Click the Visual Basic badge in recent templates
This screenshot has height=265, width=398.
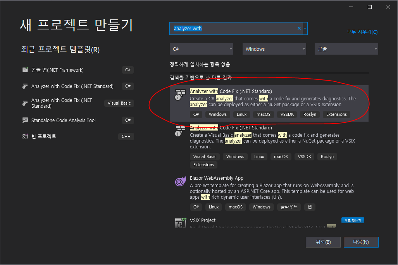[119, 103]
